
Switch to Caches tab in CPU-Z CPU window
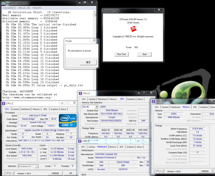pos(15,109)
